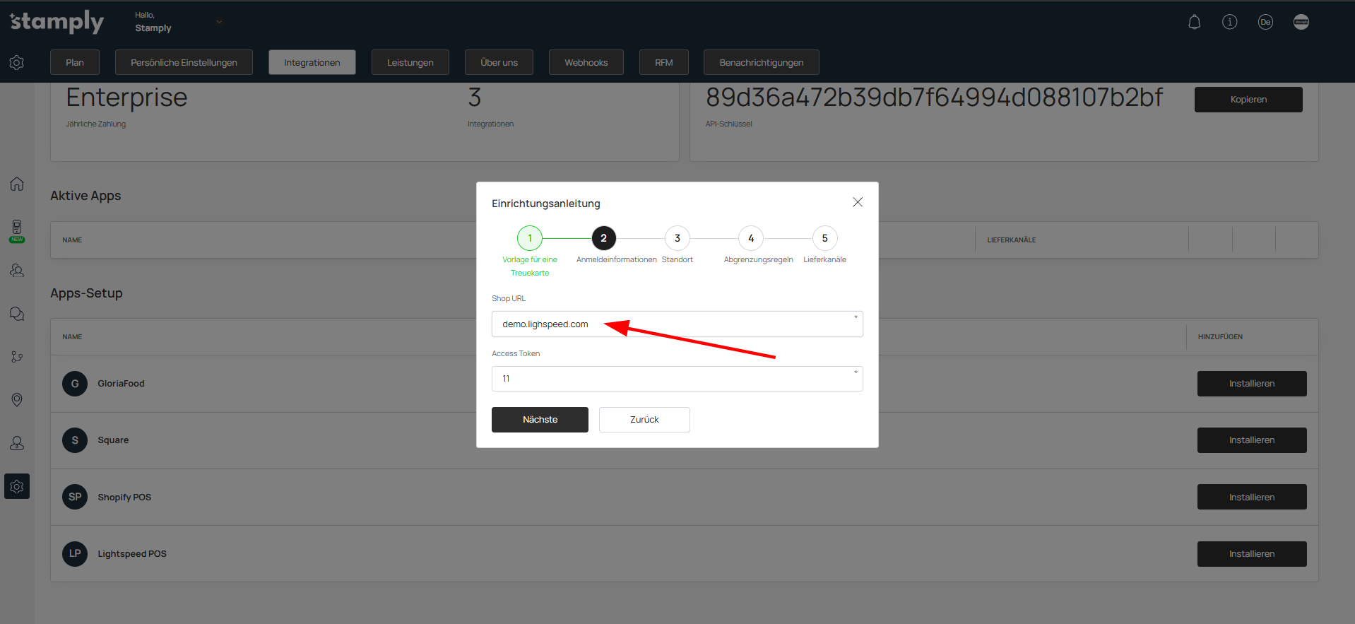Jump to step 3 Standort

tap(677, 239)
